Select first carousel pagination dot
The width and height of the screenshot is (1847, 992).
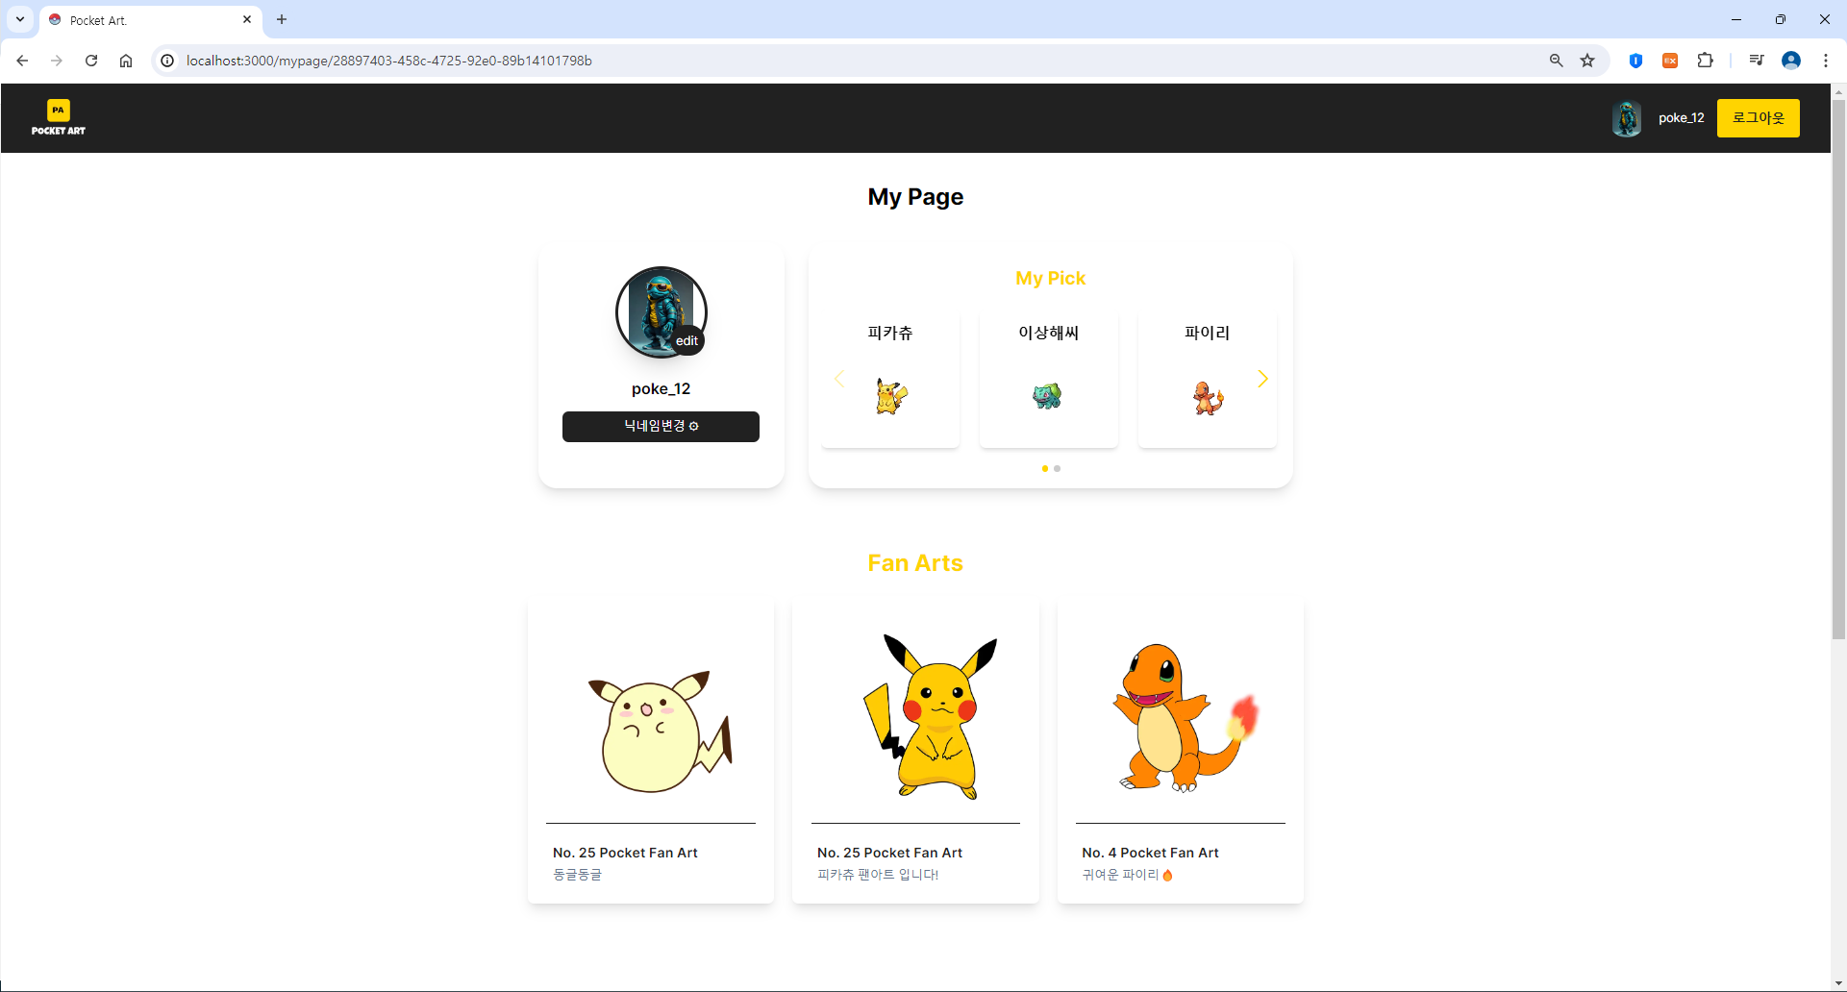(x=1045, y=468)
